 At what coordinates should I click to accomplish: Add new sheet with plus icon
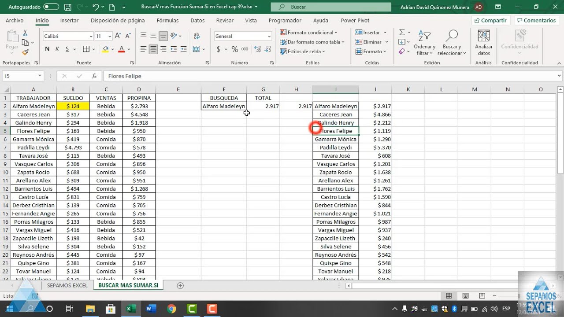coord(180,285)
